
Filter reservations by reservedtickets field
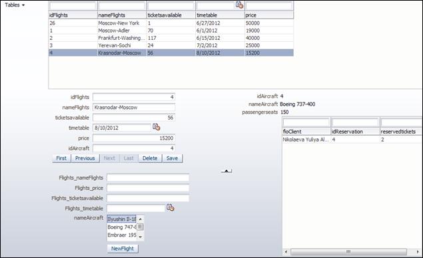click(402, 122)
